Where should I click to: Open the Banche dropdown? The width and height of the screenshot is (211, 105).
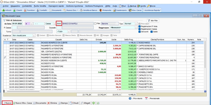coord(110,23)
